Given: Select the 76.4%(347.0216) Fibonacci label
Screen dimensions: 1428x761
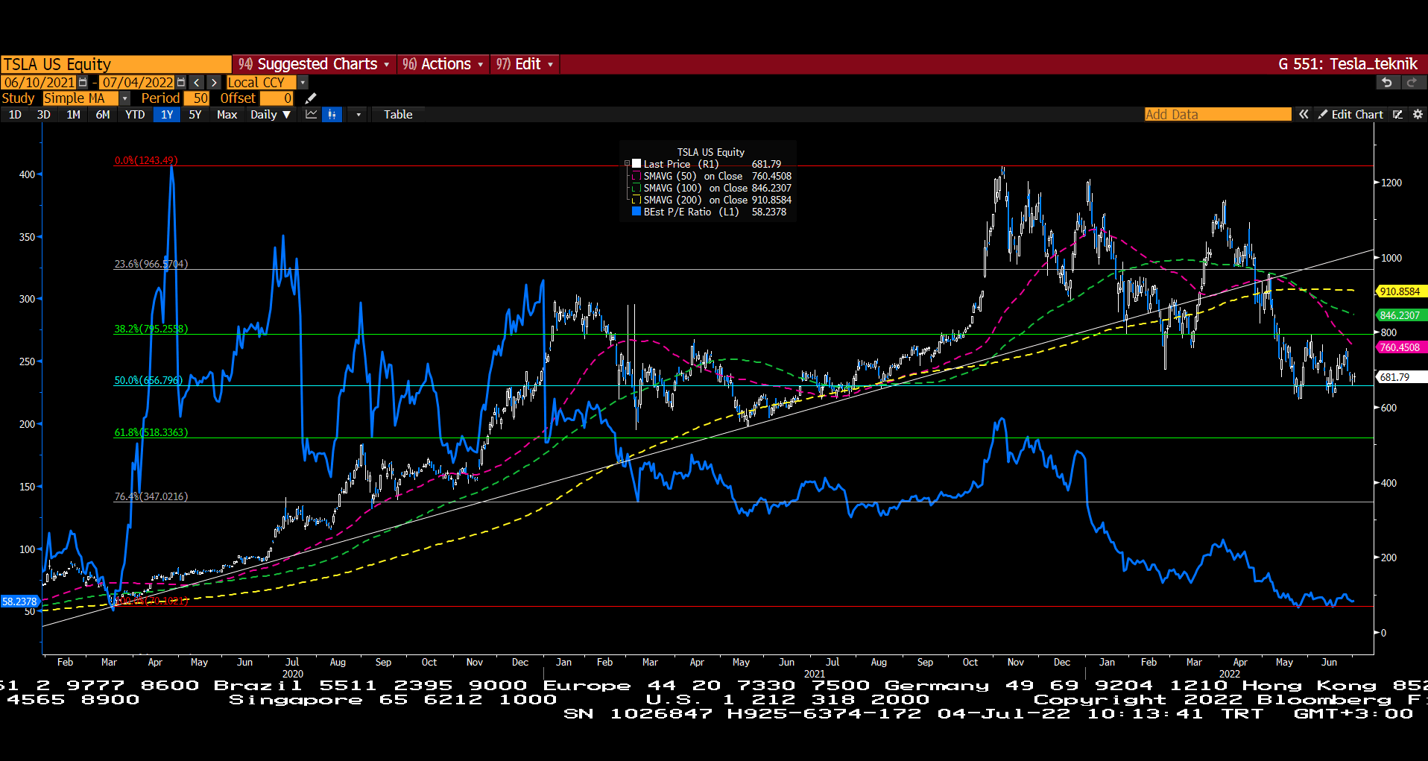Looking at the screenshot, I should pos(151,497).
